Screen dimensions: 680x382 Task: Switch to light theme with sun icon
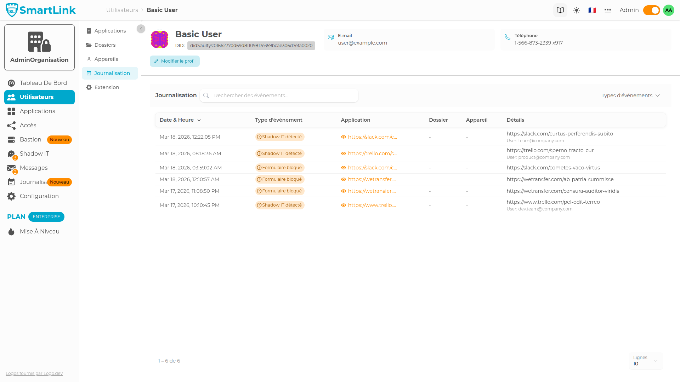(576, 10)
